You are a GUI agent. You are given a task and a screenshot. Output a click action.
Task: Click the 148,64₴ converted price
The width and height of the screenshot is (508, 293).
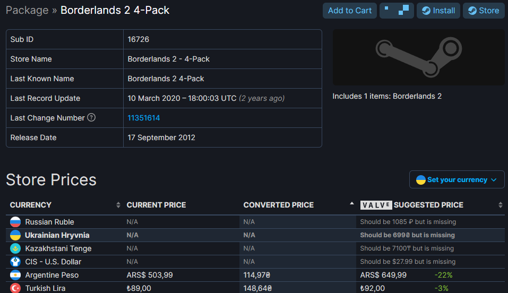coord(257,288)
